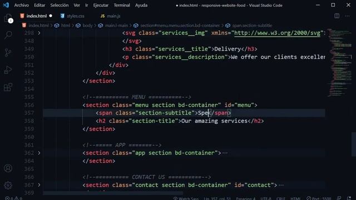Open the Manage gear settings
Viewport: 356px width, 200px height.
[x=8, y=186]
